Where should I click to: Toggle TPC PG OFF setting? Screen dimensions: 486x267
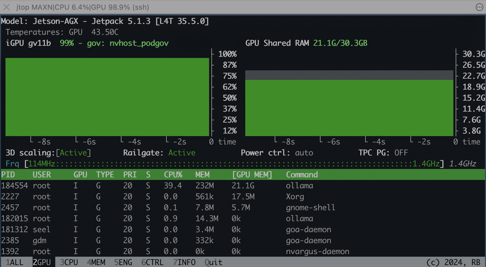coord(401,153)
